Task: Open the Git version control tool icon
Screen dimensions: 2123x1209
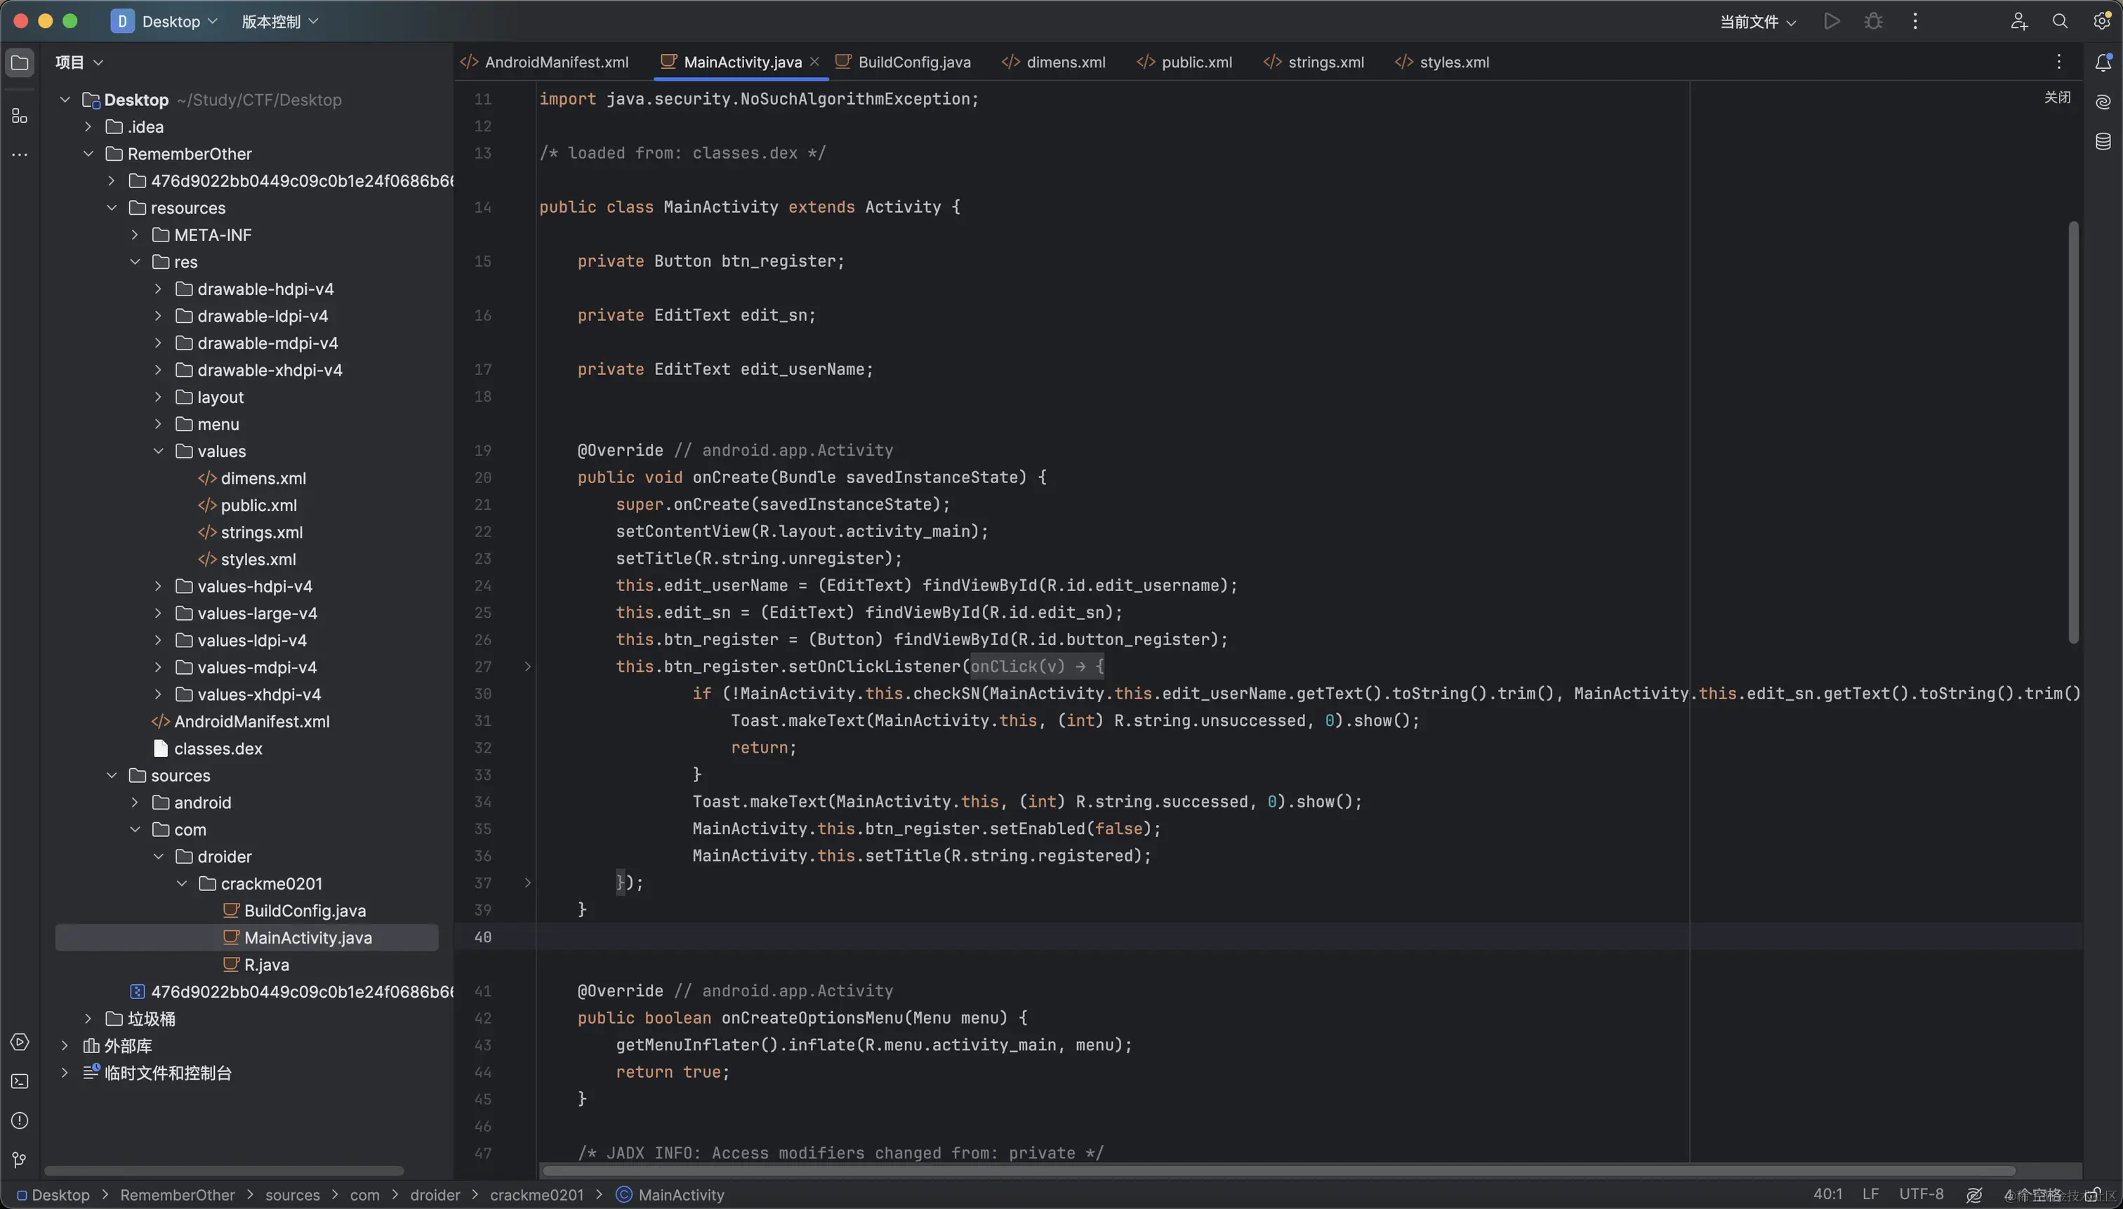Action: tap(19, 1160)
